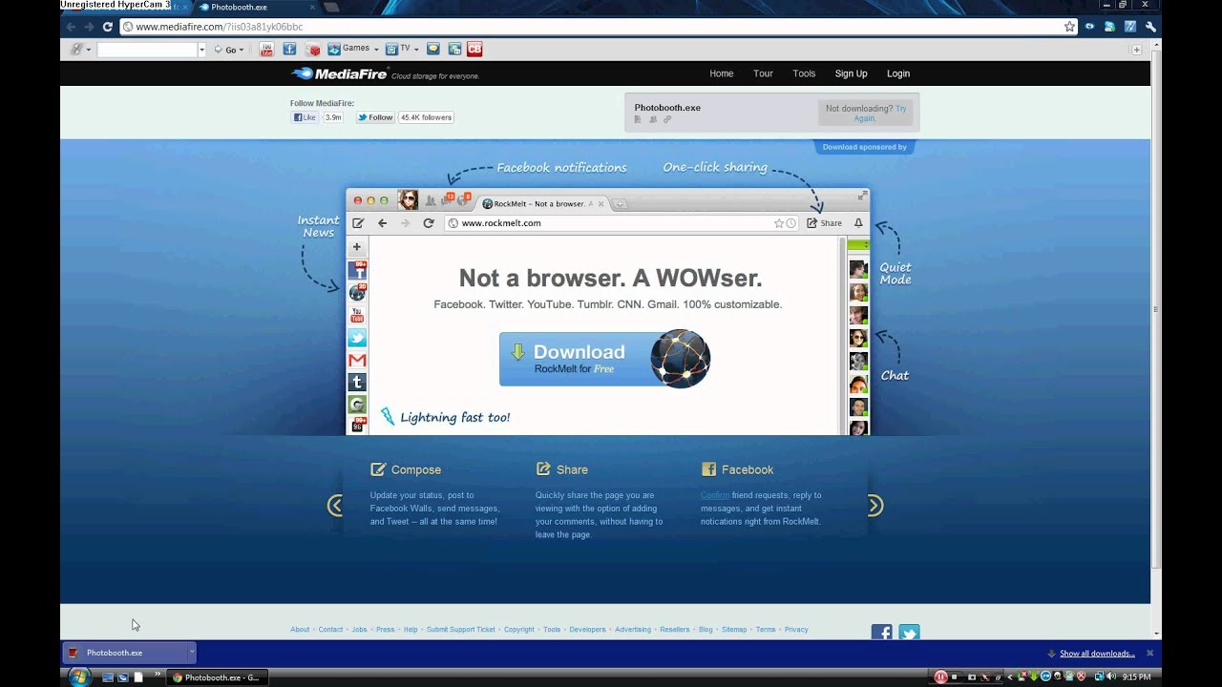Image resolution: width=1222 pixels, height=687 pixels.
Task: Close the downloads bar with the X
Action: [x=1149, y=654]
